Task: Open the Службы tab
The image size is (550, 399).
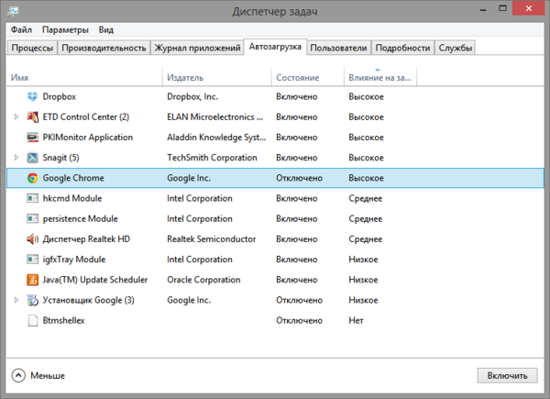Action: pos(456,48)
